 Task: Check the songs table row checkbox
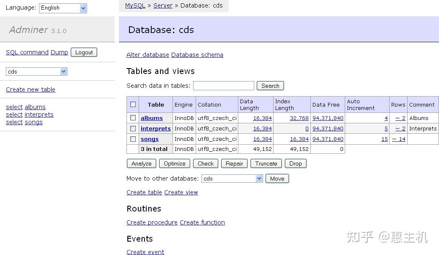point(133,139)
